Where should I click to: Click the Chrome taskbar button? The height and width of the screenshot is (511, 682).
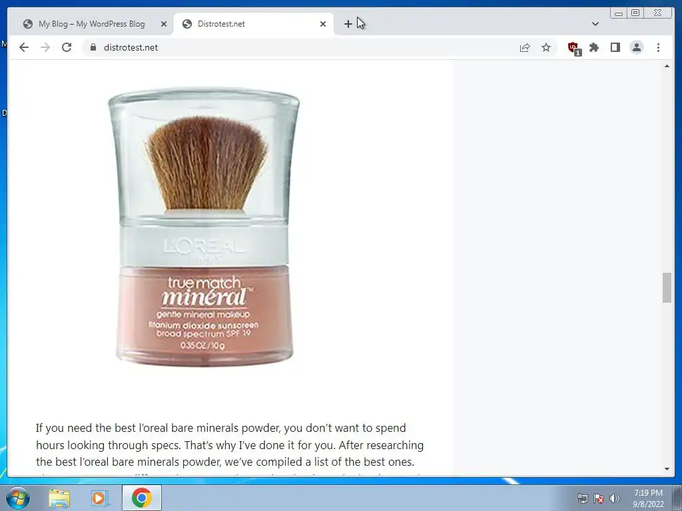click(142, 498)
